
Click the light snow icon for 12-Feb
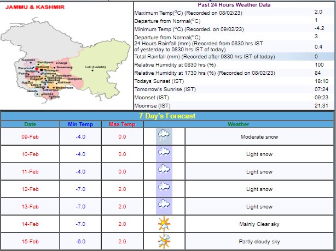[164, 188]
